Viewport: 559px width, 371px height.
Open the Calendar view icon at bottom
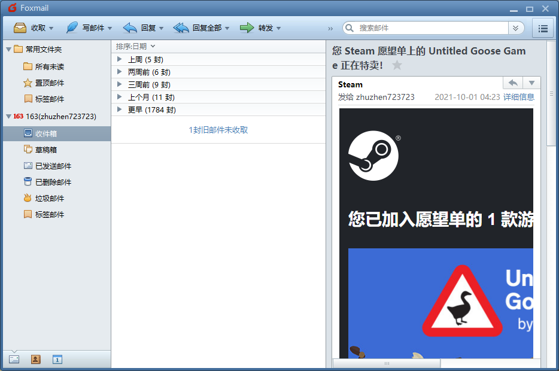pos(57,359)
